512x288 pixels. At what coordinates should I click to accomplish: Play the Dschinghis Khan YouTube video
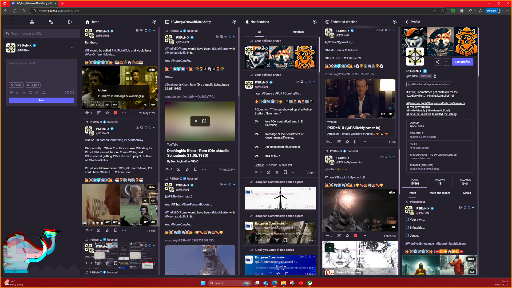coord(196,121)
